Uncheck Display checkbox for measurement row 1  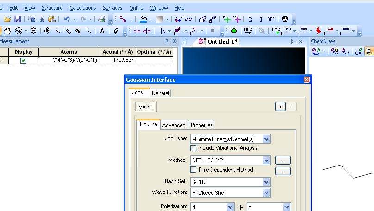pyautogui.click(x=23, y=60)
